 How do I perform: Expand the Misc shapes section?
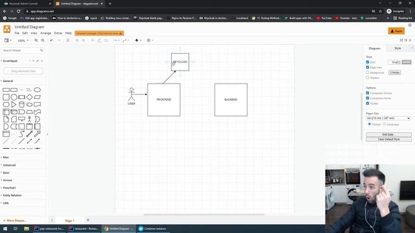(x=5, y=157)
